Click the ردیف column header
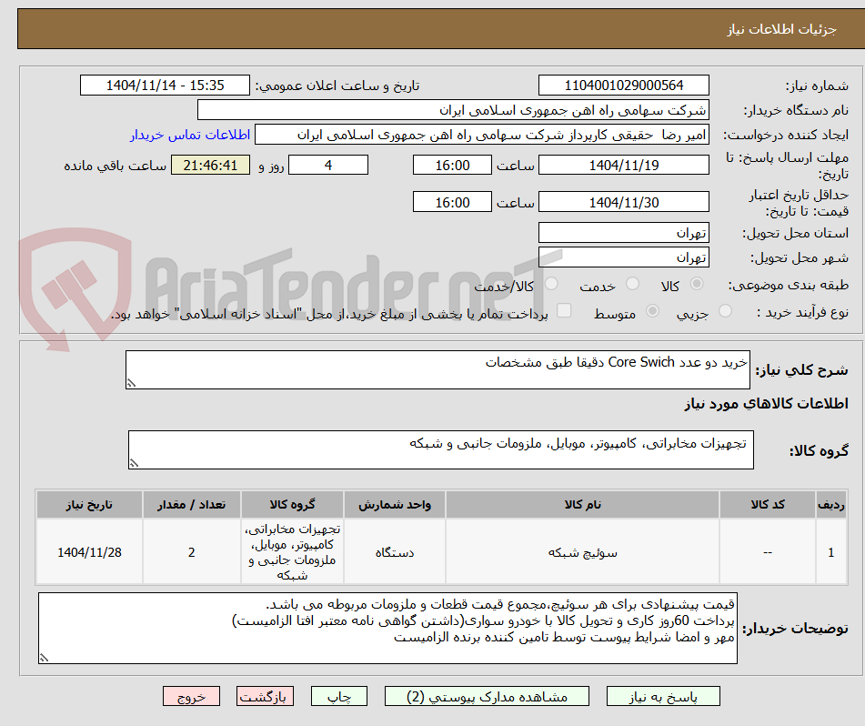This screenshot has height=726, width=865. point(831,504)
